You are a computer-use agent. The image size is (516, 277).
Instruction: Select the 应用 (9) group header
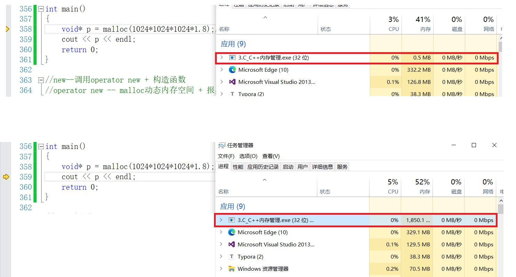point(232,206)
